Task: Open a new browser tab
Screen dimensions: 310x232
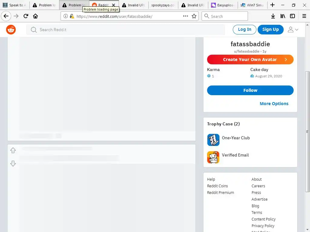Action: (x=272, y=5)
